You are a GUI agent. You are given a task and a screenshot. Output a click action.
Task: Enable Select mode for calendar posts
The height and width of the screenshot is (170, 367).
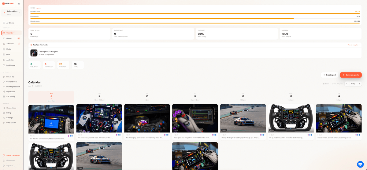click(x=326, y=84)
